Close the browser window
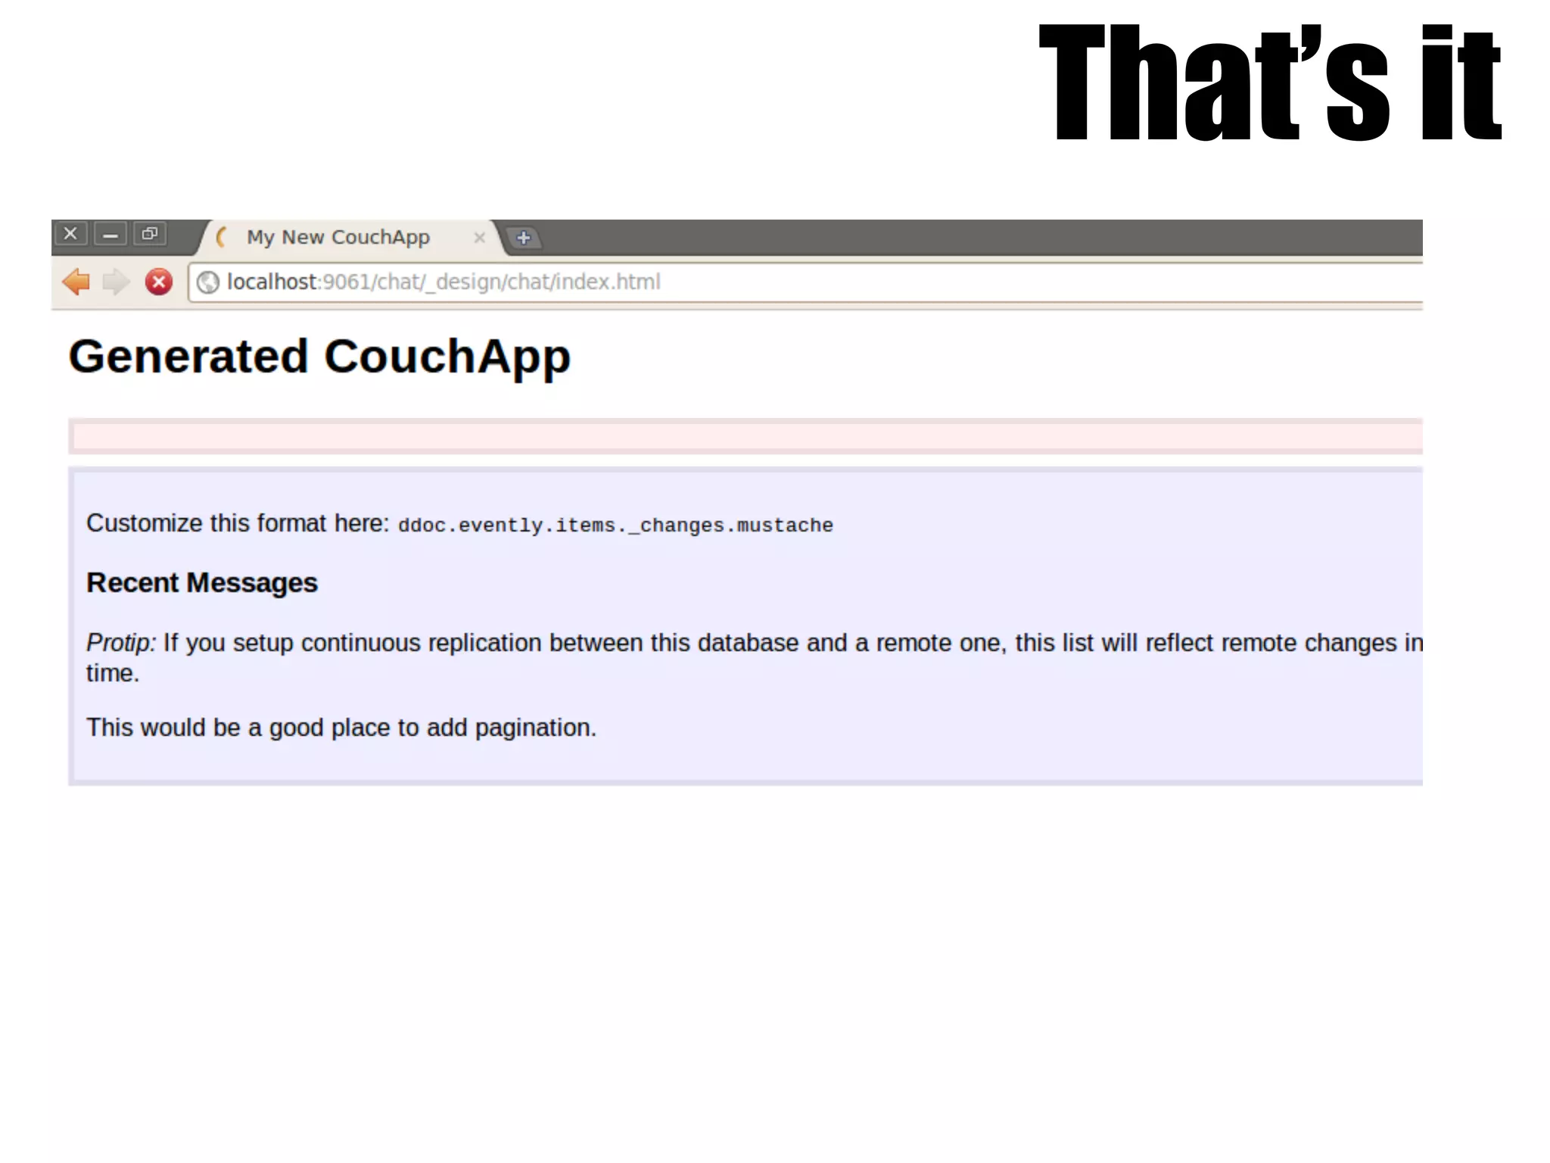This screenshot has width=1550, height=1163. [x=70, y=234]
